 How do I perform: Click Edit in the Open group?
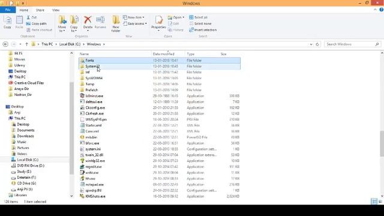click(x=173, y=23)
